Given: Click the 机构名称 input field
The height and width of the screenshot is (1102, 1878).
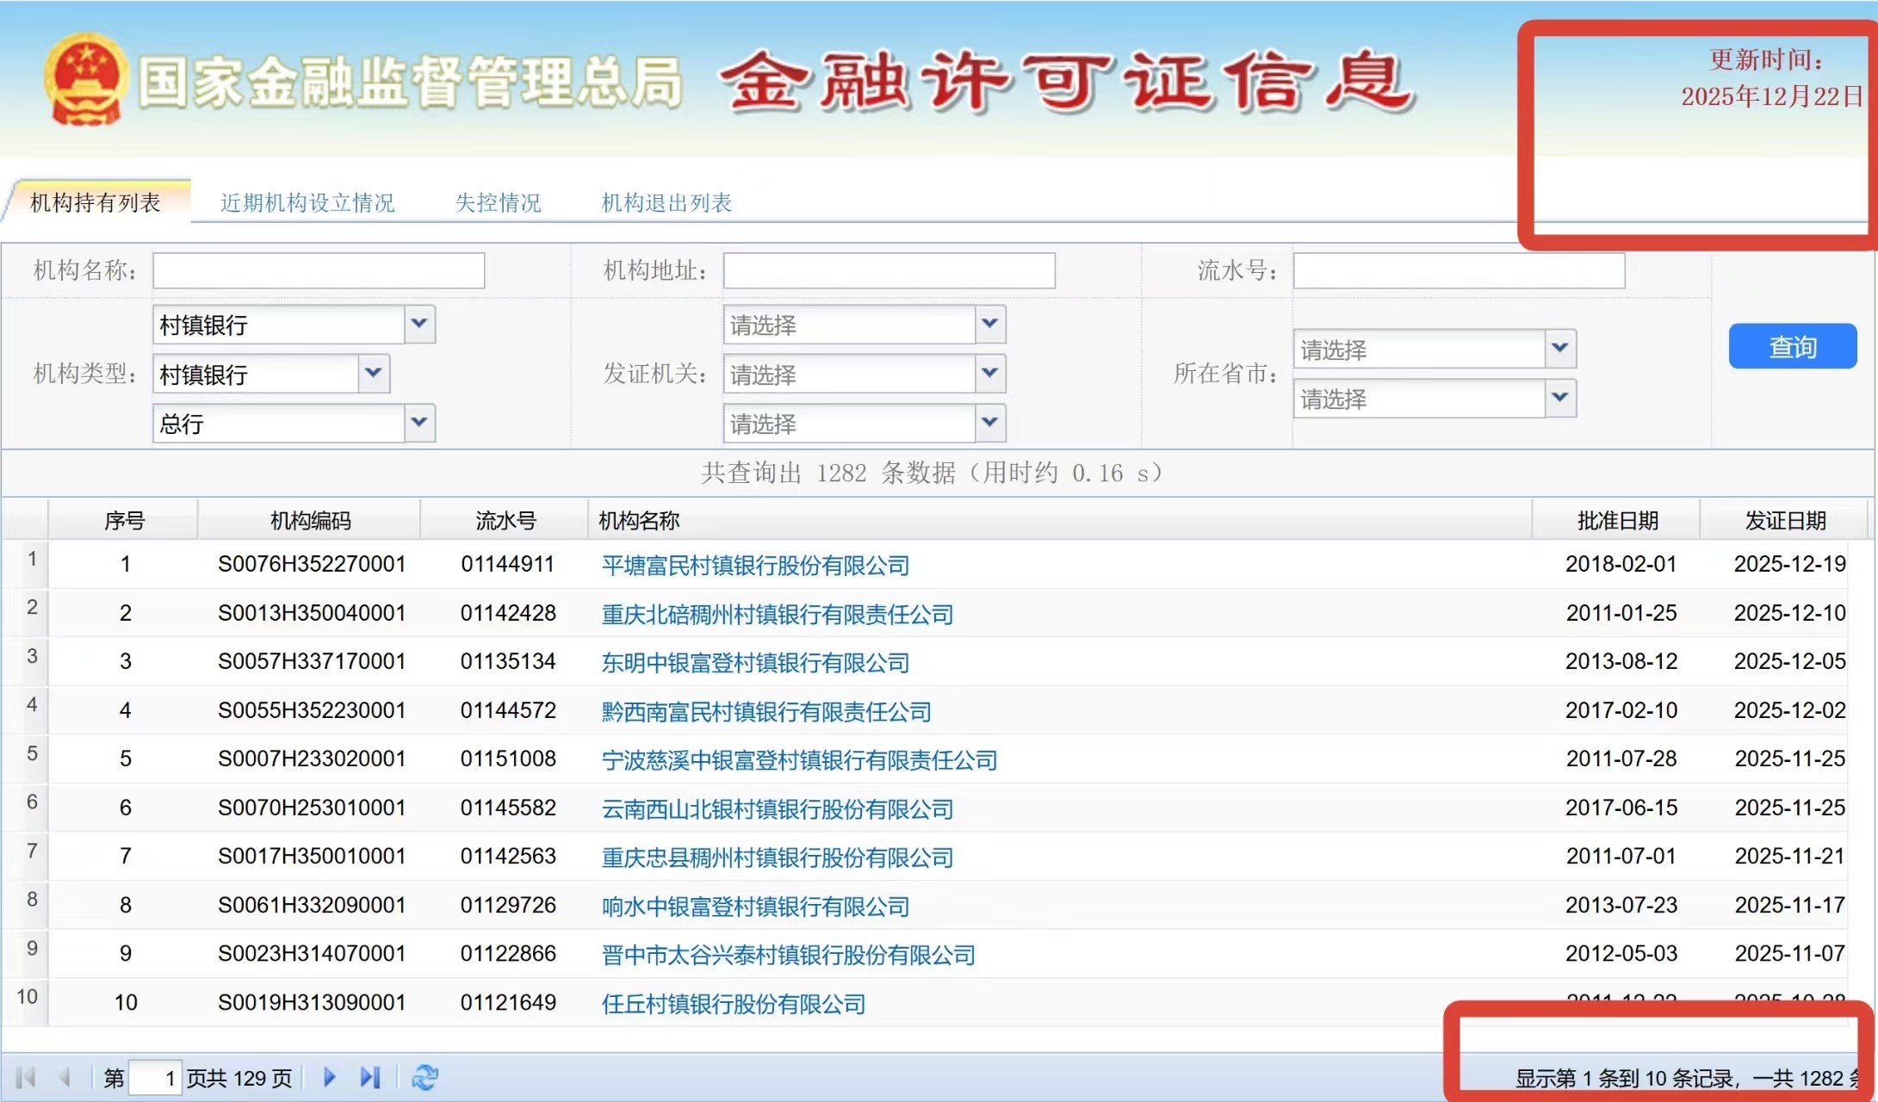Looking at the screenshot, I should (x=319, y=271).
